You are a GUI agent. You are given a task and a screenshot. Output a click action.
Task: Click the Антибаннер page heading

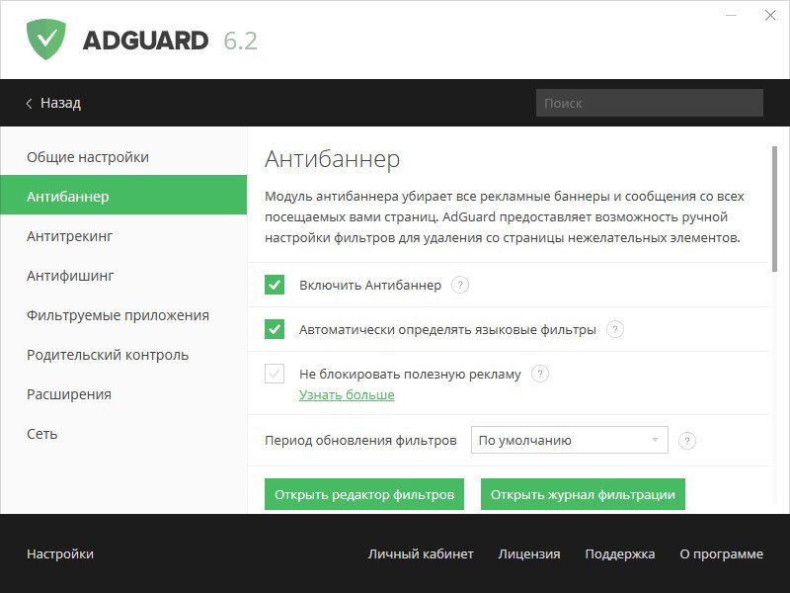333,159
